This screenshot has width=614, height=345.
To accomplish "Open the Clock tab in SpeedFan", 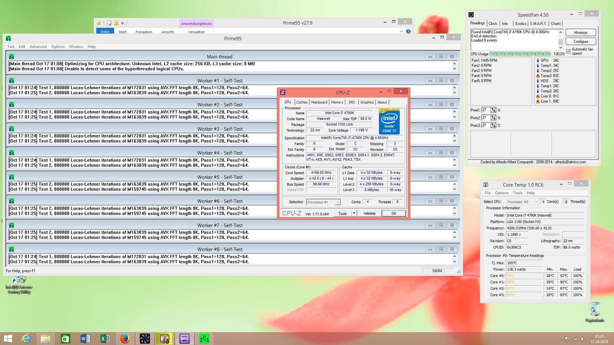I will (x=493, y=24).
